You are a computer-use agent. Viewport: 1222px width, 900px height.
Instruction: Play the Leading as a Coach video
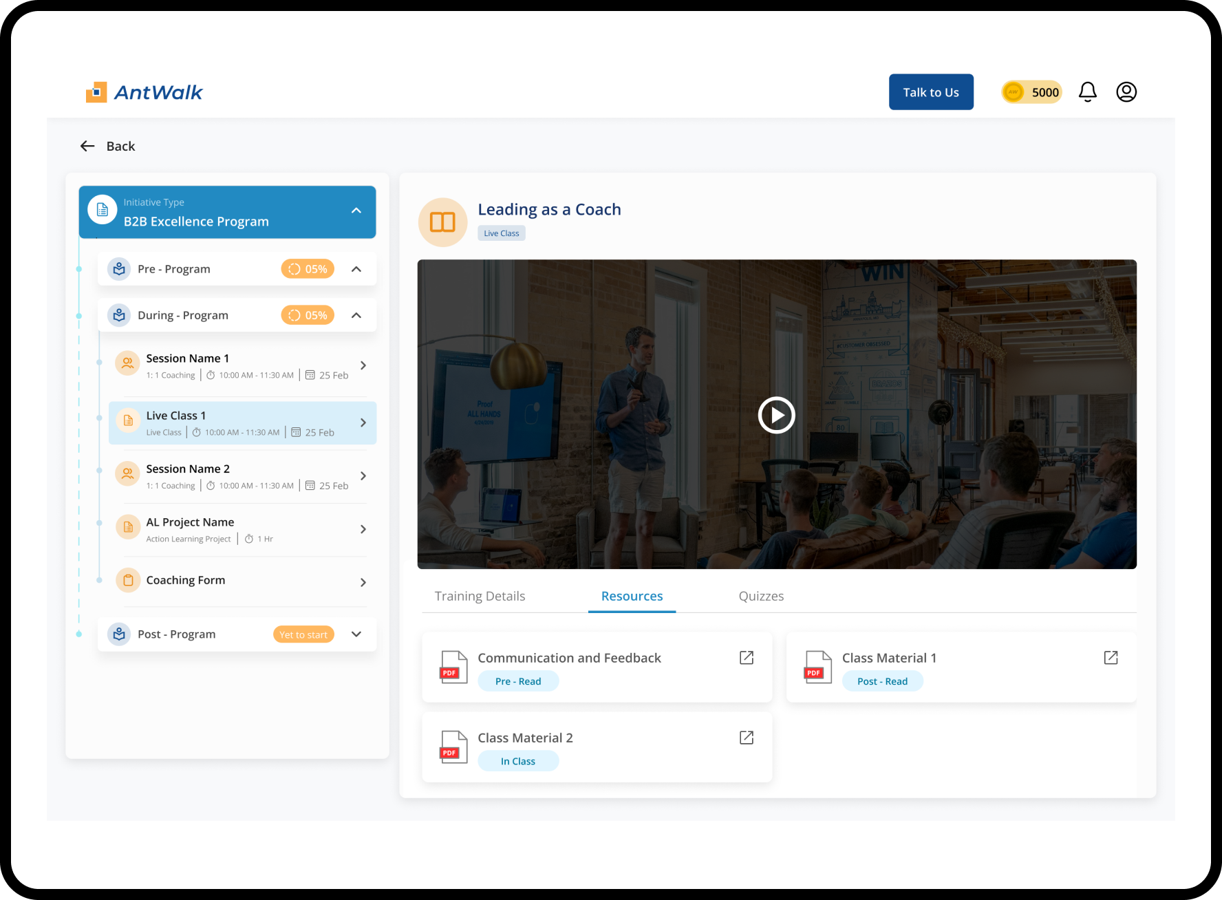pyautogui.click(x=776, y=416)
